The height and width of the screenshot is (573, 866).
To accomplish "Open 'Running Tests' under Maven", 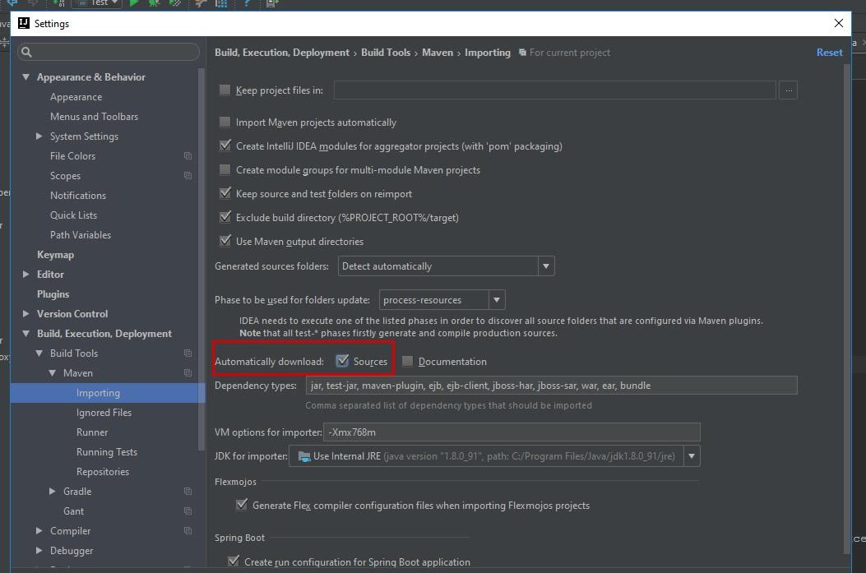I will tap(107, 452).
